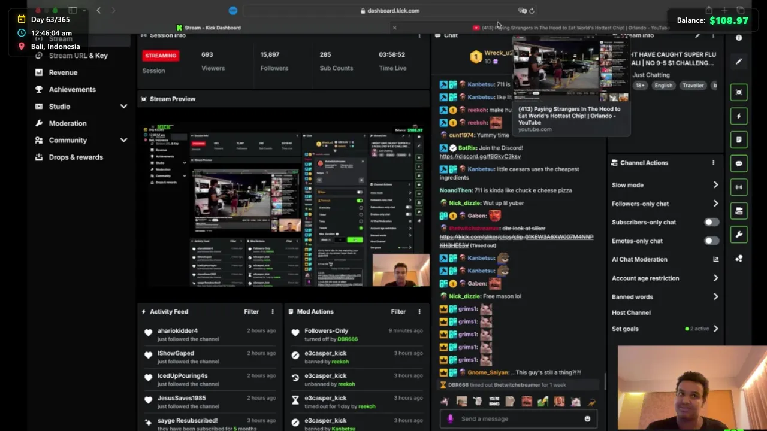Open Banned words arrow

point(715,297)
